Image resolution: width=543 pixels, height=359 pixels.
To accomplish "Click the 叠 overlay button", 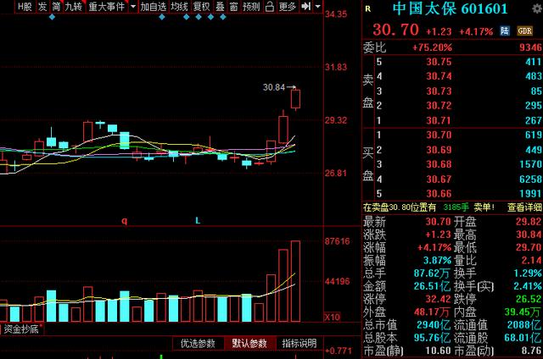I will tap(220, 7).
